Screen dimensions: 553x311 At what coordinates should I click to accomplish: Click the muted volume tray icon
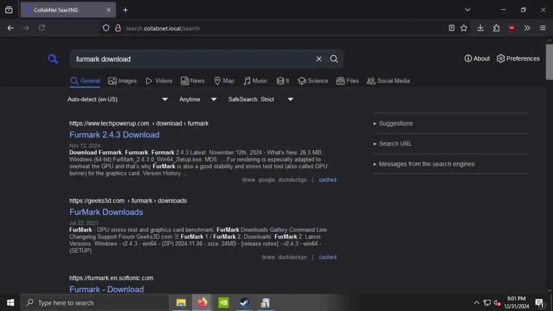pyautogui.click(x=497, y=303)
